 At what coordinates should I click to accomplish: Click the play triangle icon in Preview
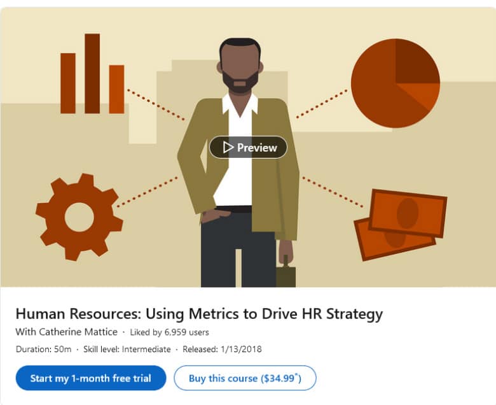pyautogui.click(x=228, y=147)
